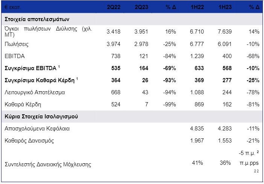Select the 'Λειτουργικό Αποτέλεσμα' row label
This screenshot has width=264, height=184.
(35, 92)
